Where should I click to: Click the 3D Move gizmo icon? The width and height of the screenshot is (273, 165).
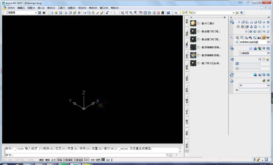238,27
